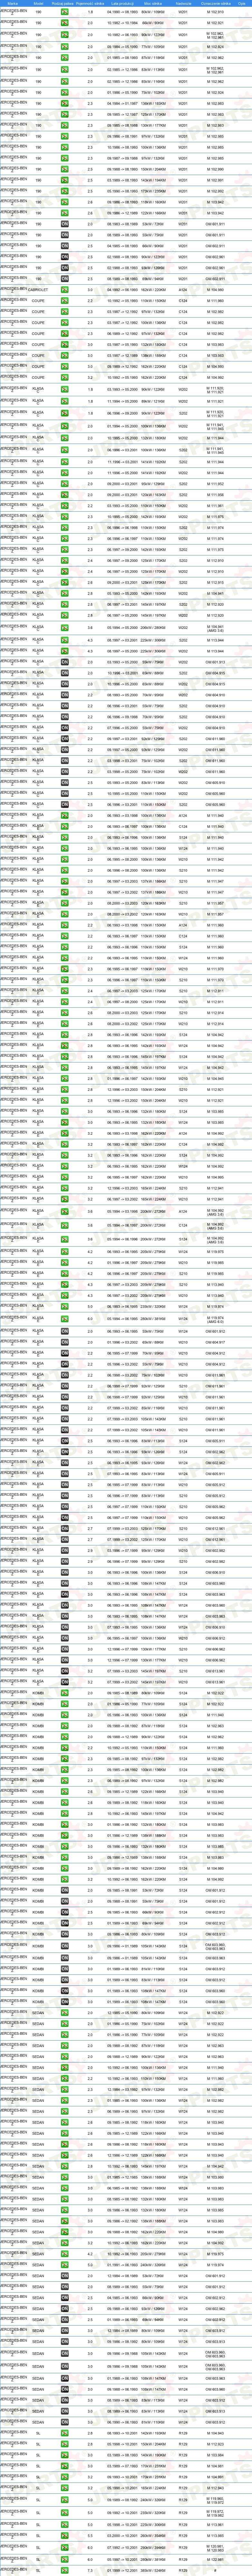Viewport: 252px width, 2576px height.
Task: Select the Lata produkcji column header
Action: pos(123,3)
